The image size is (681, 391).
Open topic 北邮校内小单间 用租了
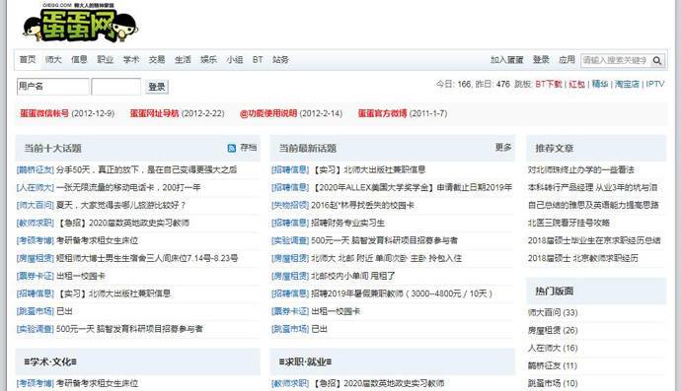coord(352,276)
